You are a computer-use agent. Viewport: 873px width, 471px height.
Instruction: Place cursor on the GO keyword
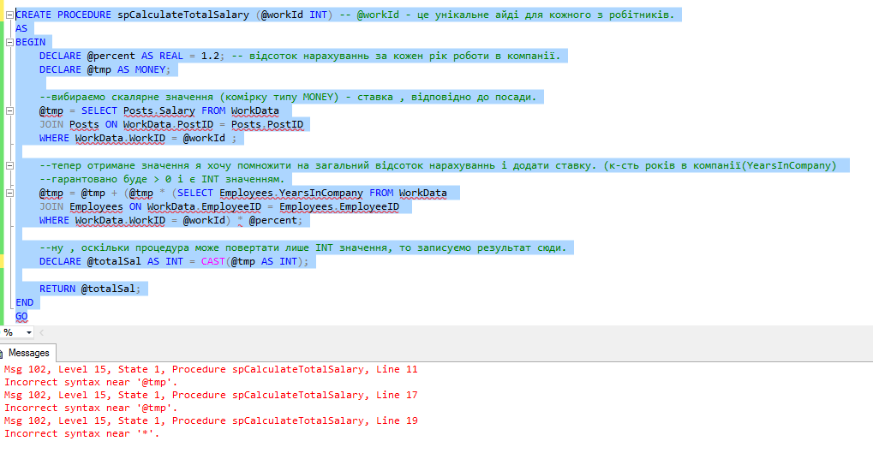tap(21, 317)
